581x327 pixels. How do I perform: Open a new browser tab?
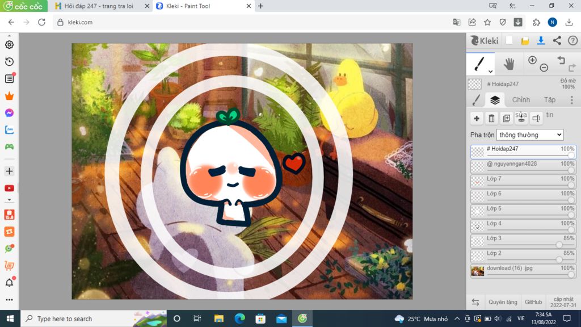pyautogui.click(x=260, y=6)
